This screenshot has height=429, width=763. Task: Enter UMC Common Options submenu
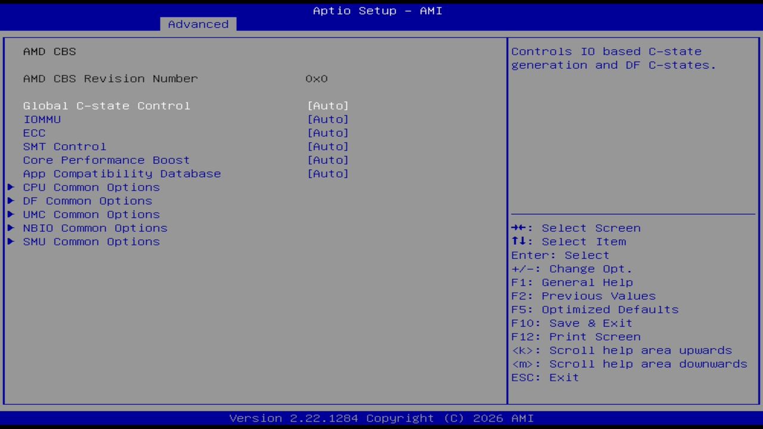pos(91,214)
